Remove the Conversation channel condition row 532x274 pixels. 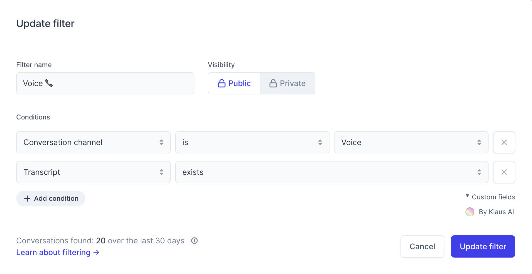504,142
